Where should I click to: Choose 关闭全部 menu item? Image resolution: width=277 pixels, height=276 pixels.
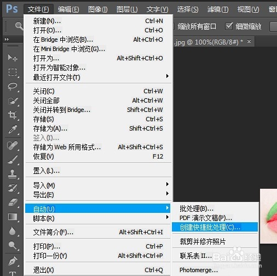[x=98, y=100]
